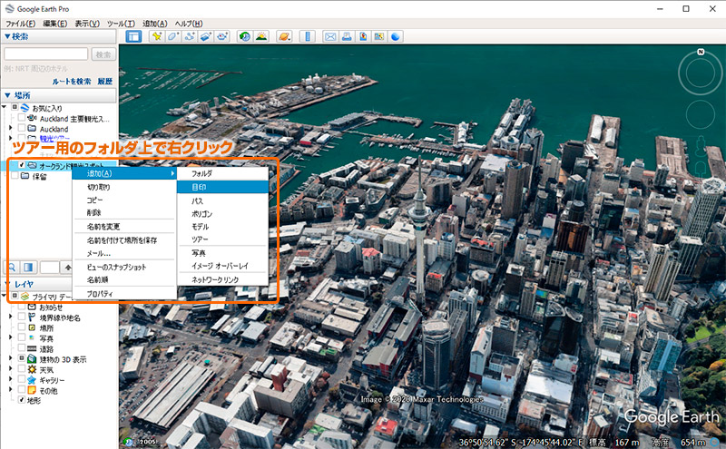Click the move joystick ring in the navigation controls
This screenshot has width=726, height=449.
point(700,113)
